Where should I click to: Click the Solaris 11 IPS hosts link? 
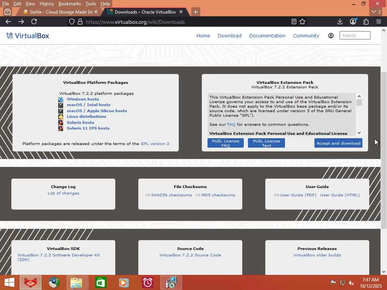88,128
